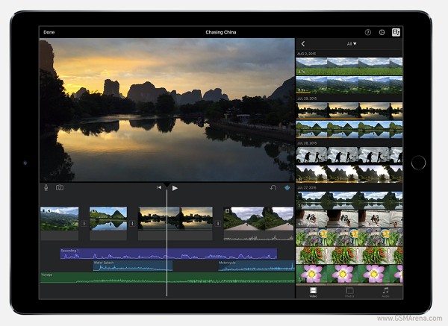The width and height of the screenshot is (448, 326).
Task: Open project settings gear icon
Action: point(382,33)
